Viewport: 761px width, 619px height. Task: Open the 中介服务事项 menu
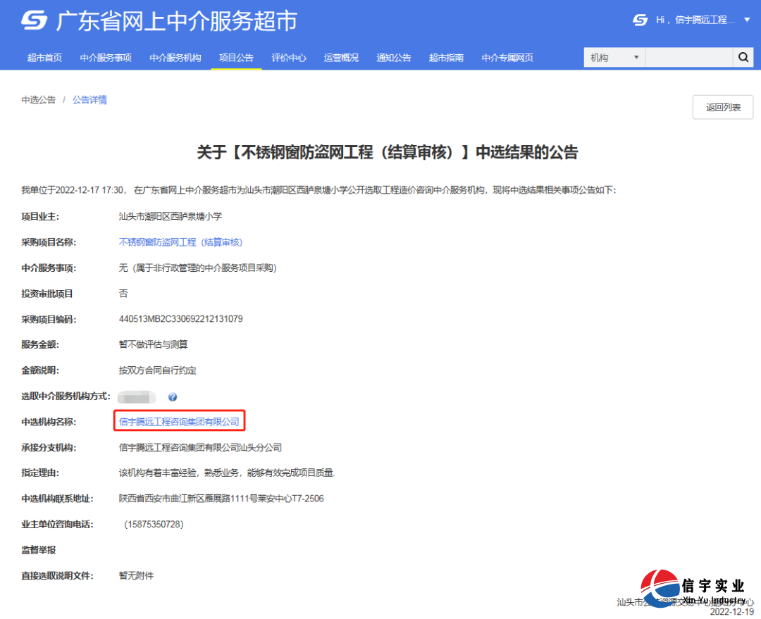pos(106,57)
